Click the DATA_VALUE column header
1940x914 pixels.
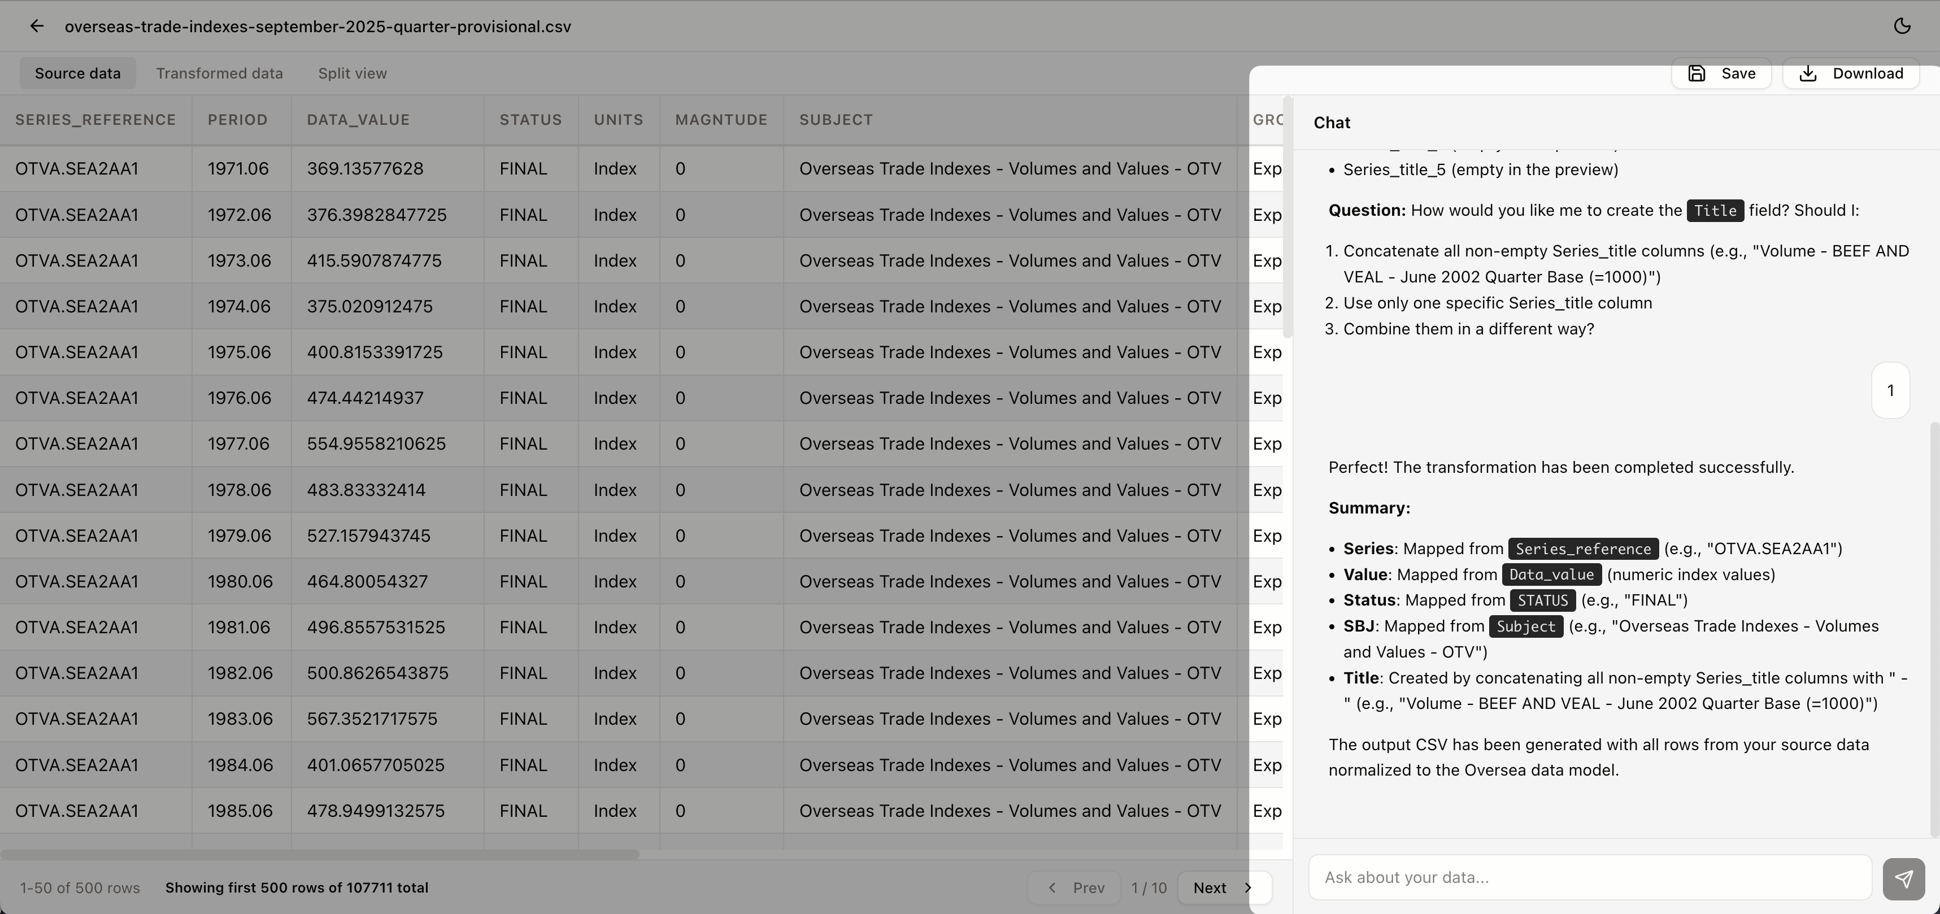358,120
